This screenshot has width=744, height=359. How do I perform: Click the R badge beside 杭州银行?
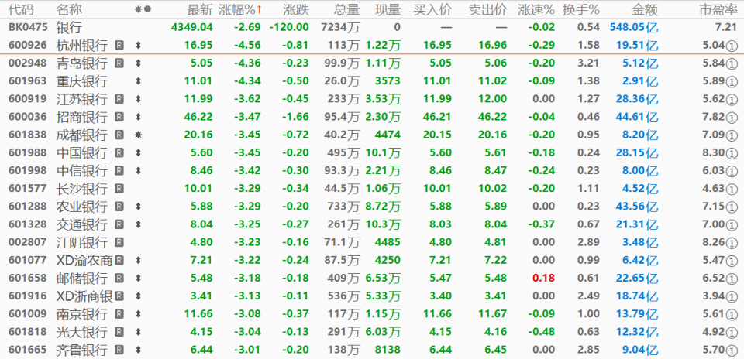[x=119, y=46]
